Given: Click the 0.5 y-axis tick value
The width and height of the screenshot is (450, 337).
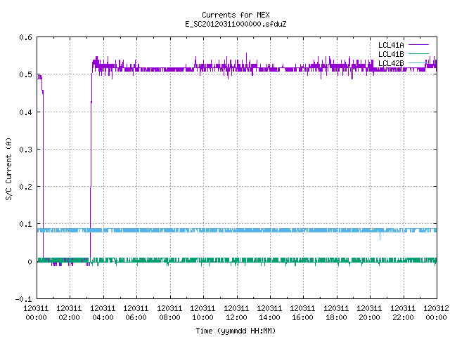Looking at the screenshot, I should pos(25,74).
